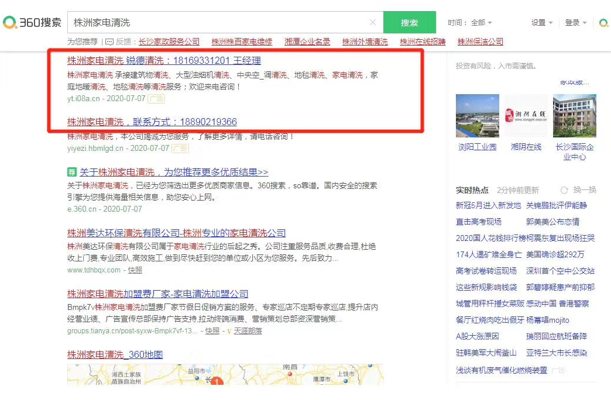Screen dimensions: 611x400
Task: Open hot topic 感动中国 香港警察
Action: pos(558,304)
